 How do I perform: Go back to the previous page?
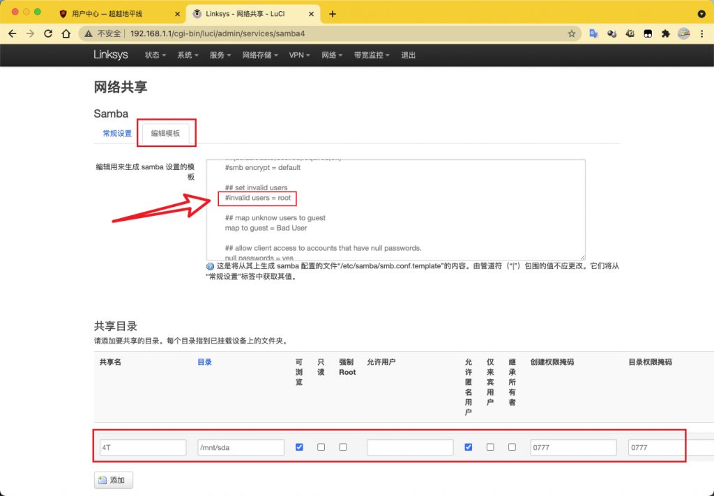point(13,33)
